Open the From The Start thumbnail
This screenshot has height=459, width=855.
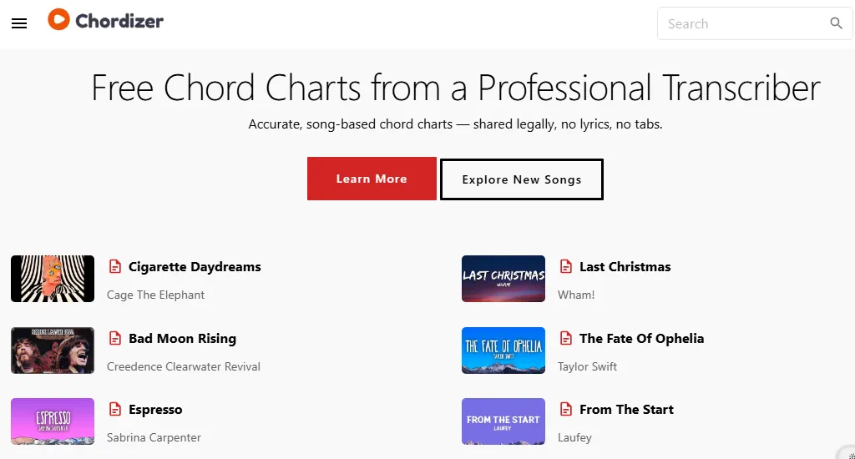tap(503, 421)
